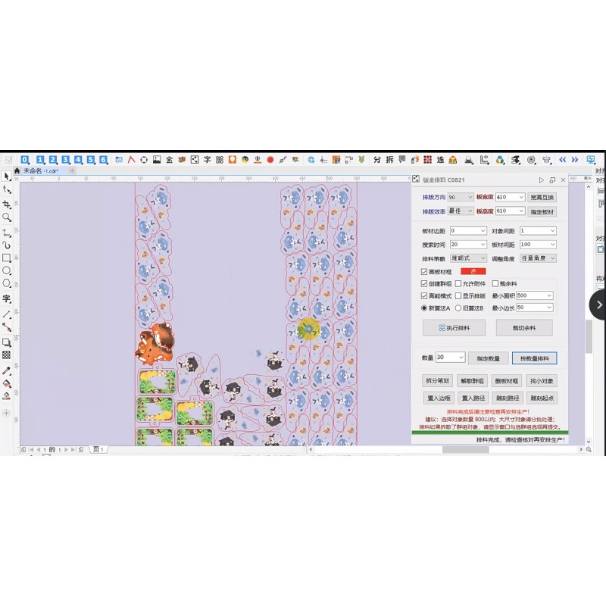Screen dimensions: 606x606
Task: Click the 雕刻路径 button
Action: 507,398
